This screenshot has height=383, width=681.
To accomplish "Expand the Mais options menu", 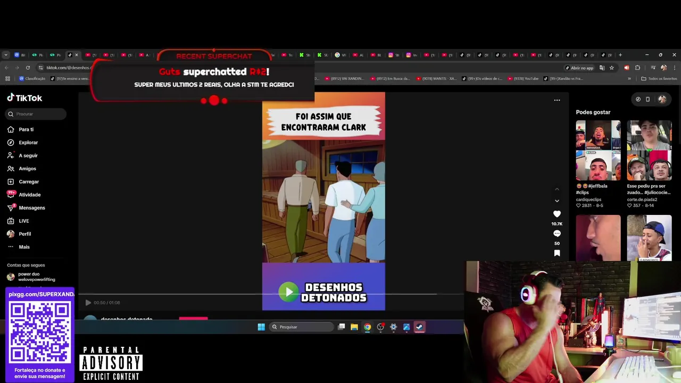I will point(19,247).
